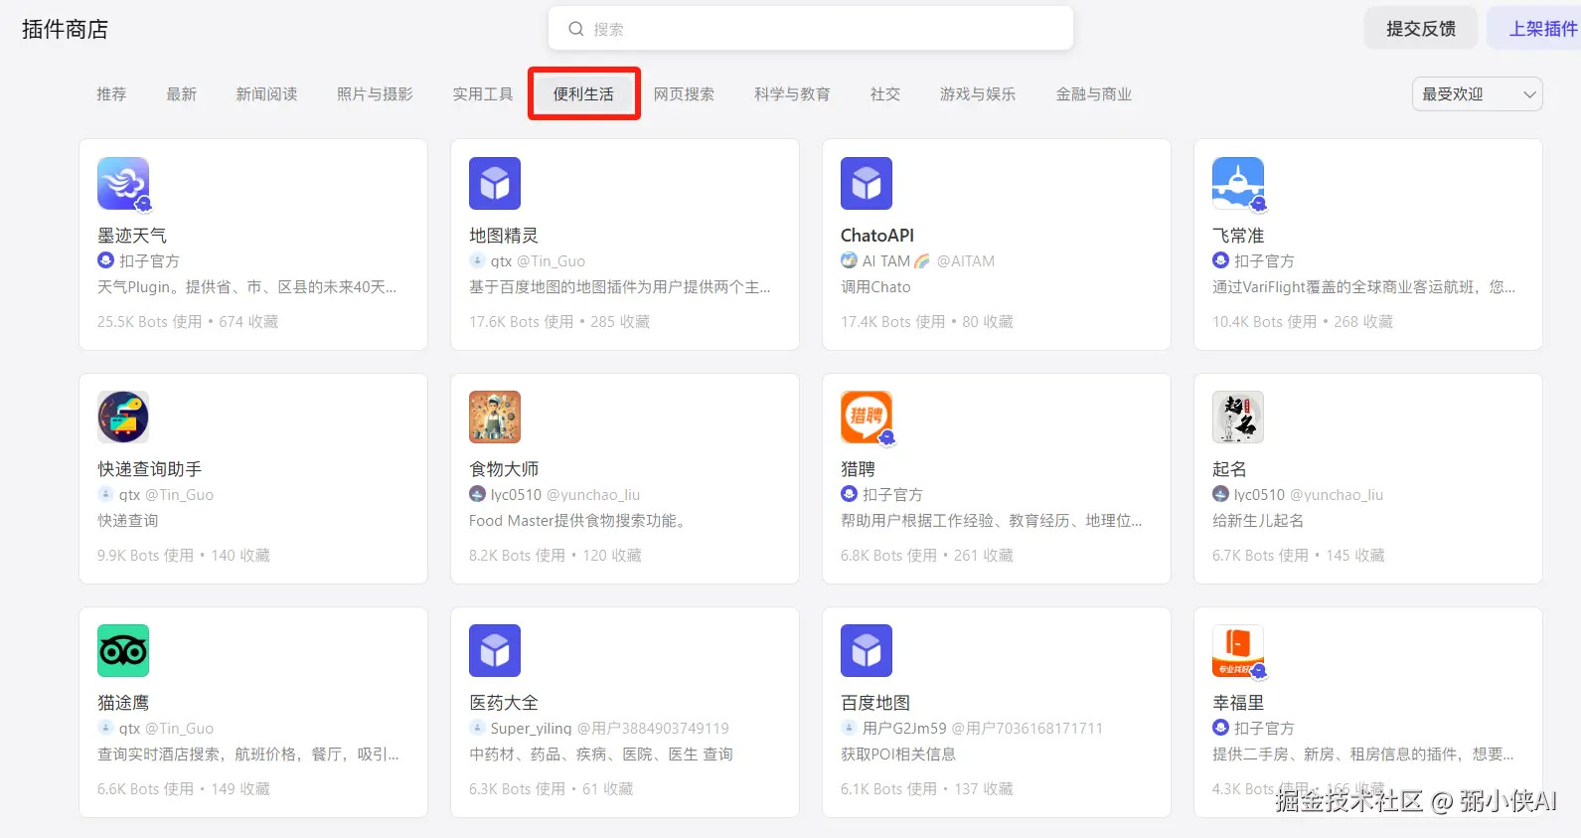Open the 快递查询助手 plugin icon
This screenshot has width=1581, height=838.
[123, 417]
